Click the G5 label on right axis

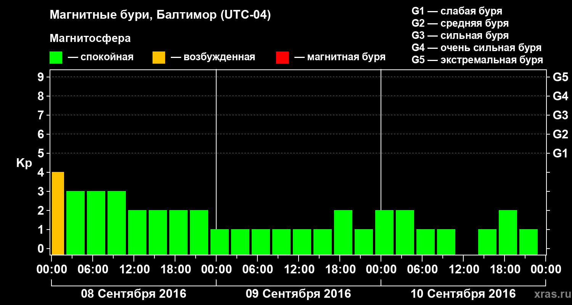[561, 77]
